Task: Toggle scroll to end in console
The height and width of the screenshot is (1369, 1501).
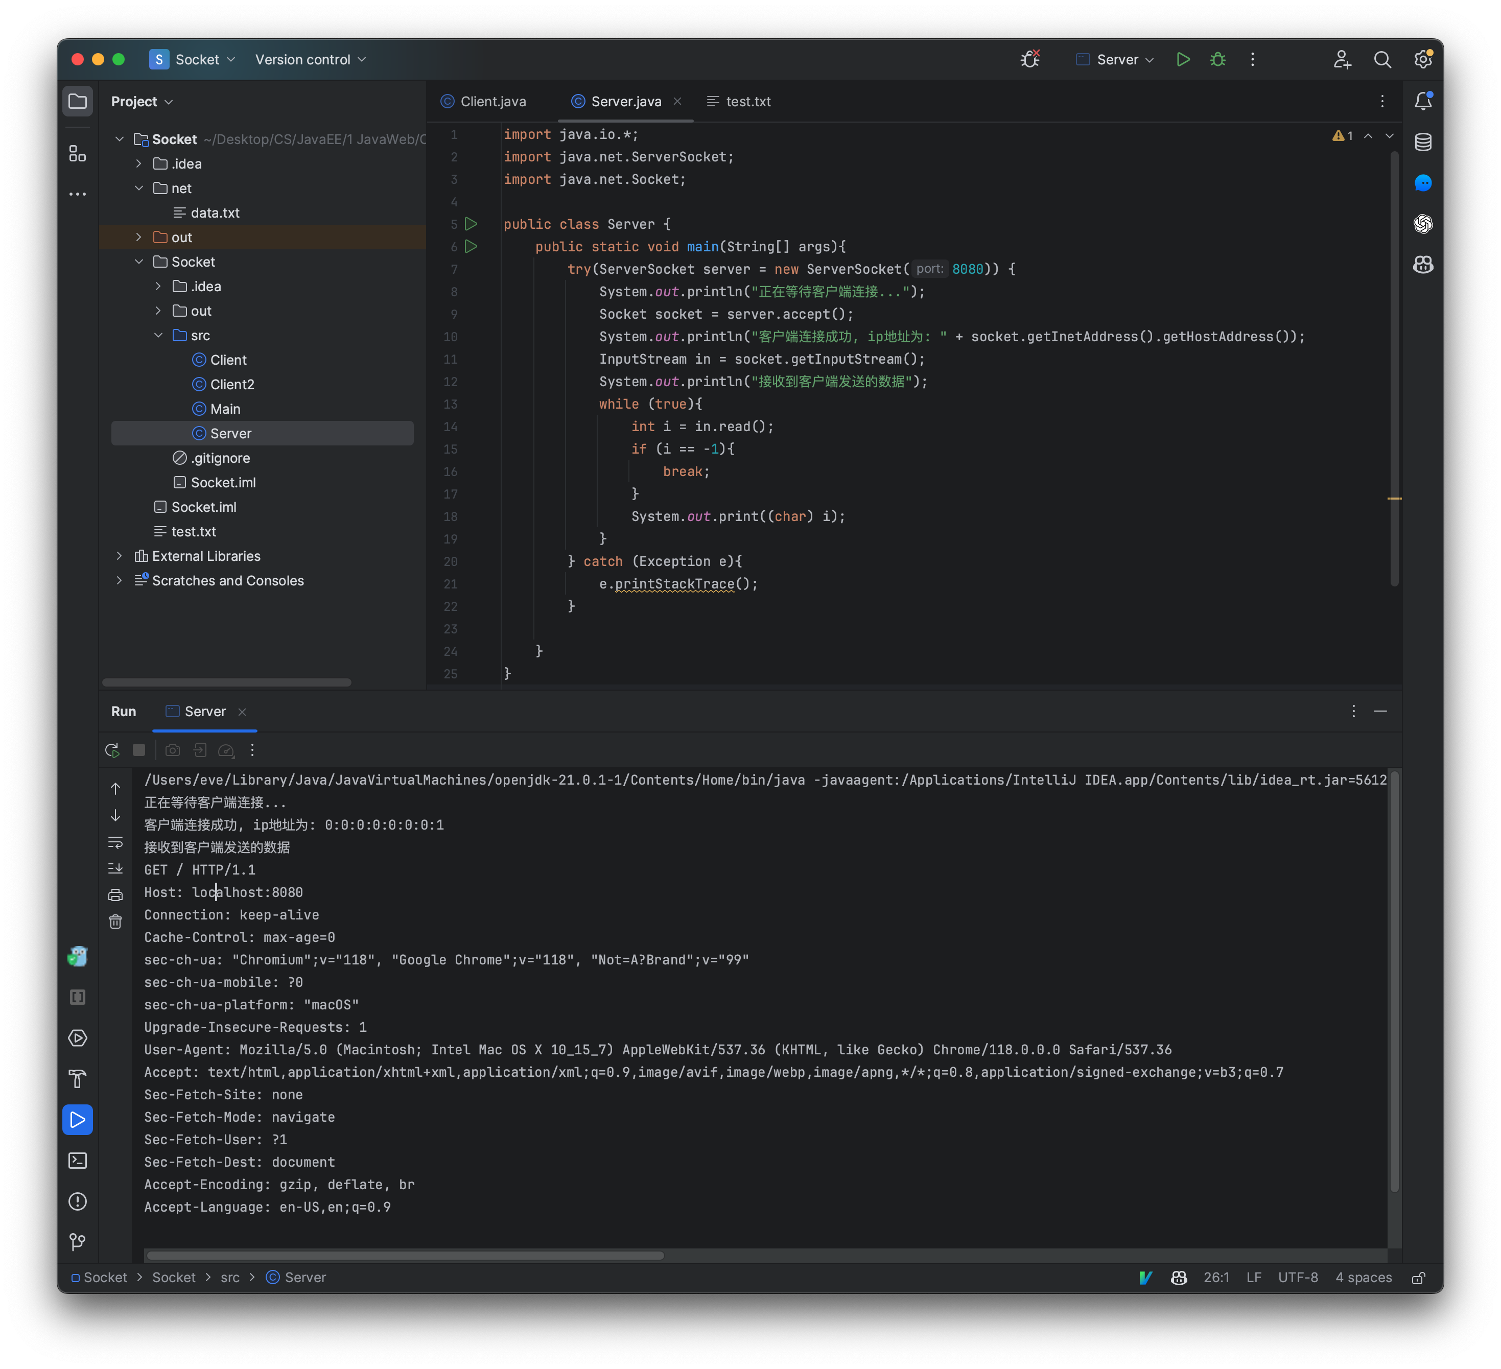Action: (x=115, y=868)
